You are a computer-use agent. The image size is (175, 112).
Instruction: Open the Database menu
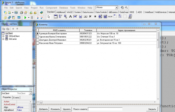(x=63, y=8)
